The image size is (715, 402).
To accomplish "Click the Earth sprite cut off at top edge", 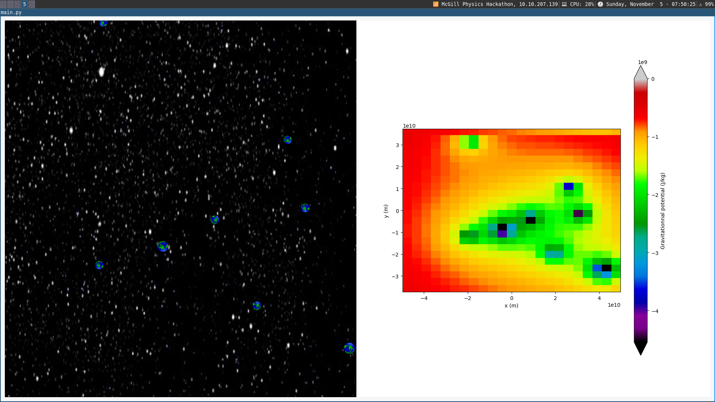I will [104, 23].
